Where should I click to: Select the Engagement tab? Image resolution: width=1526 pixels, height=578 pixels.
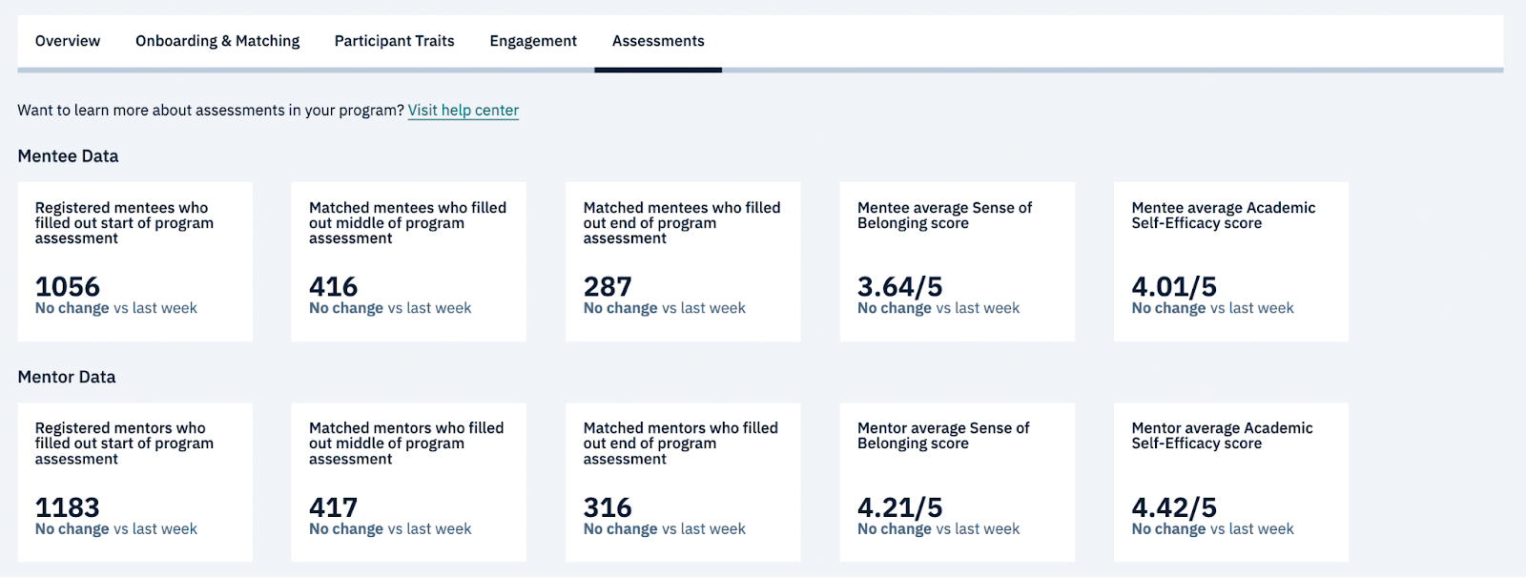click(x=533, y=41)
